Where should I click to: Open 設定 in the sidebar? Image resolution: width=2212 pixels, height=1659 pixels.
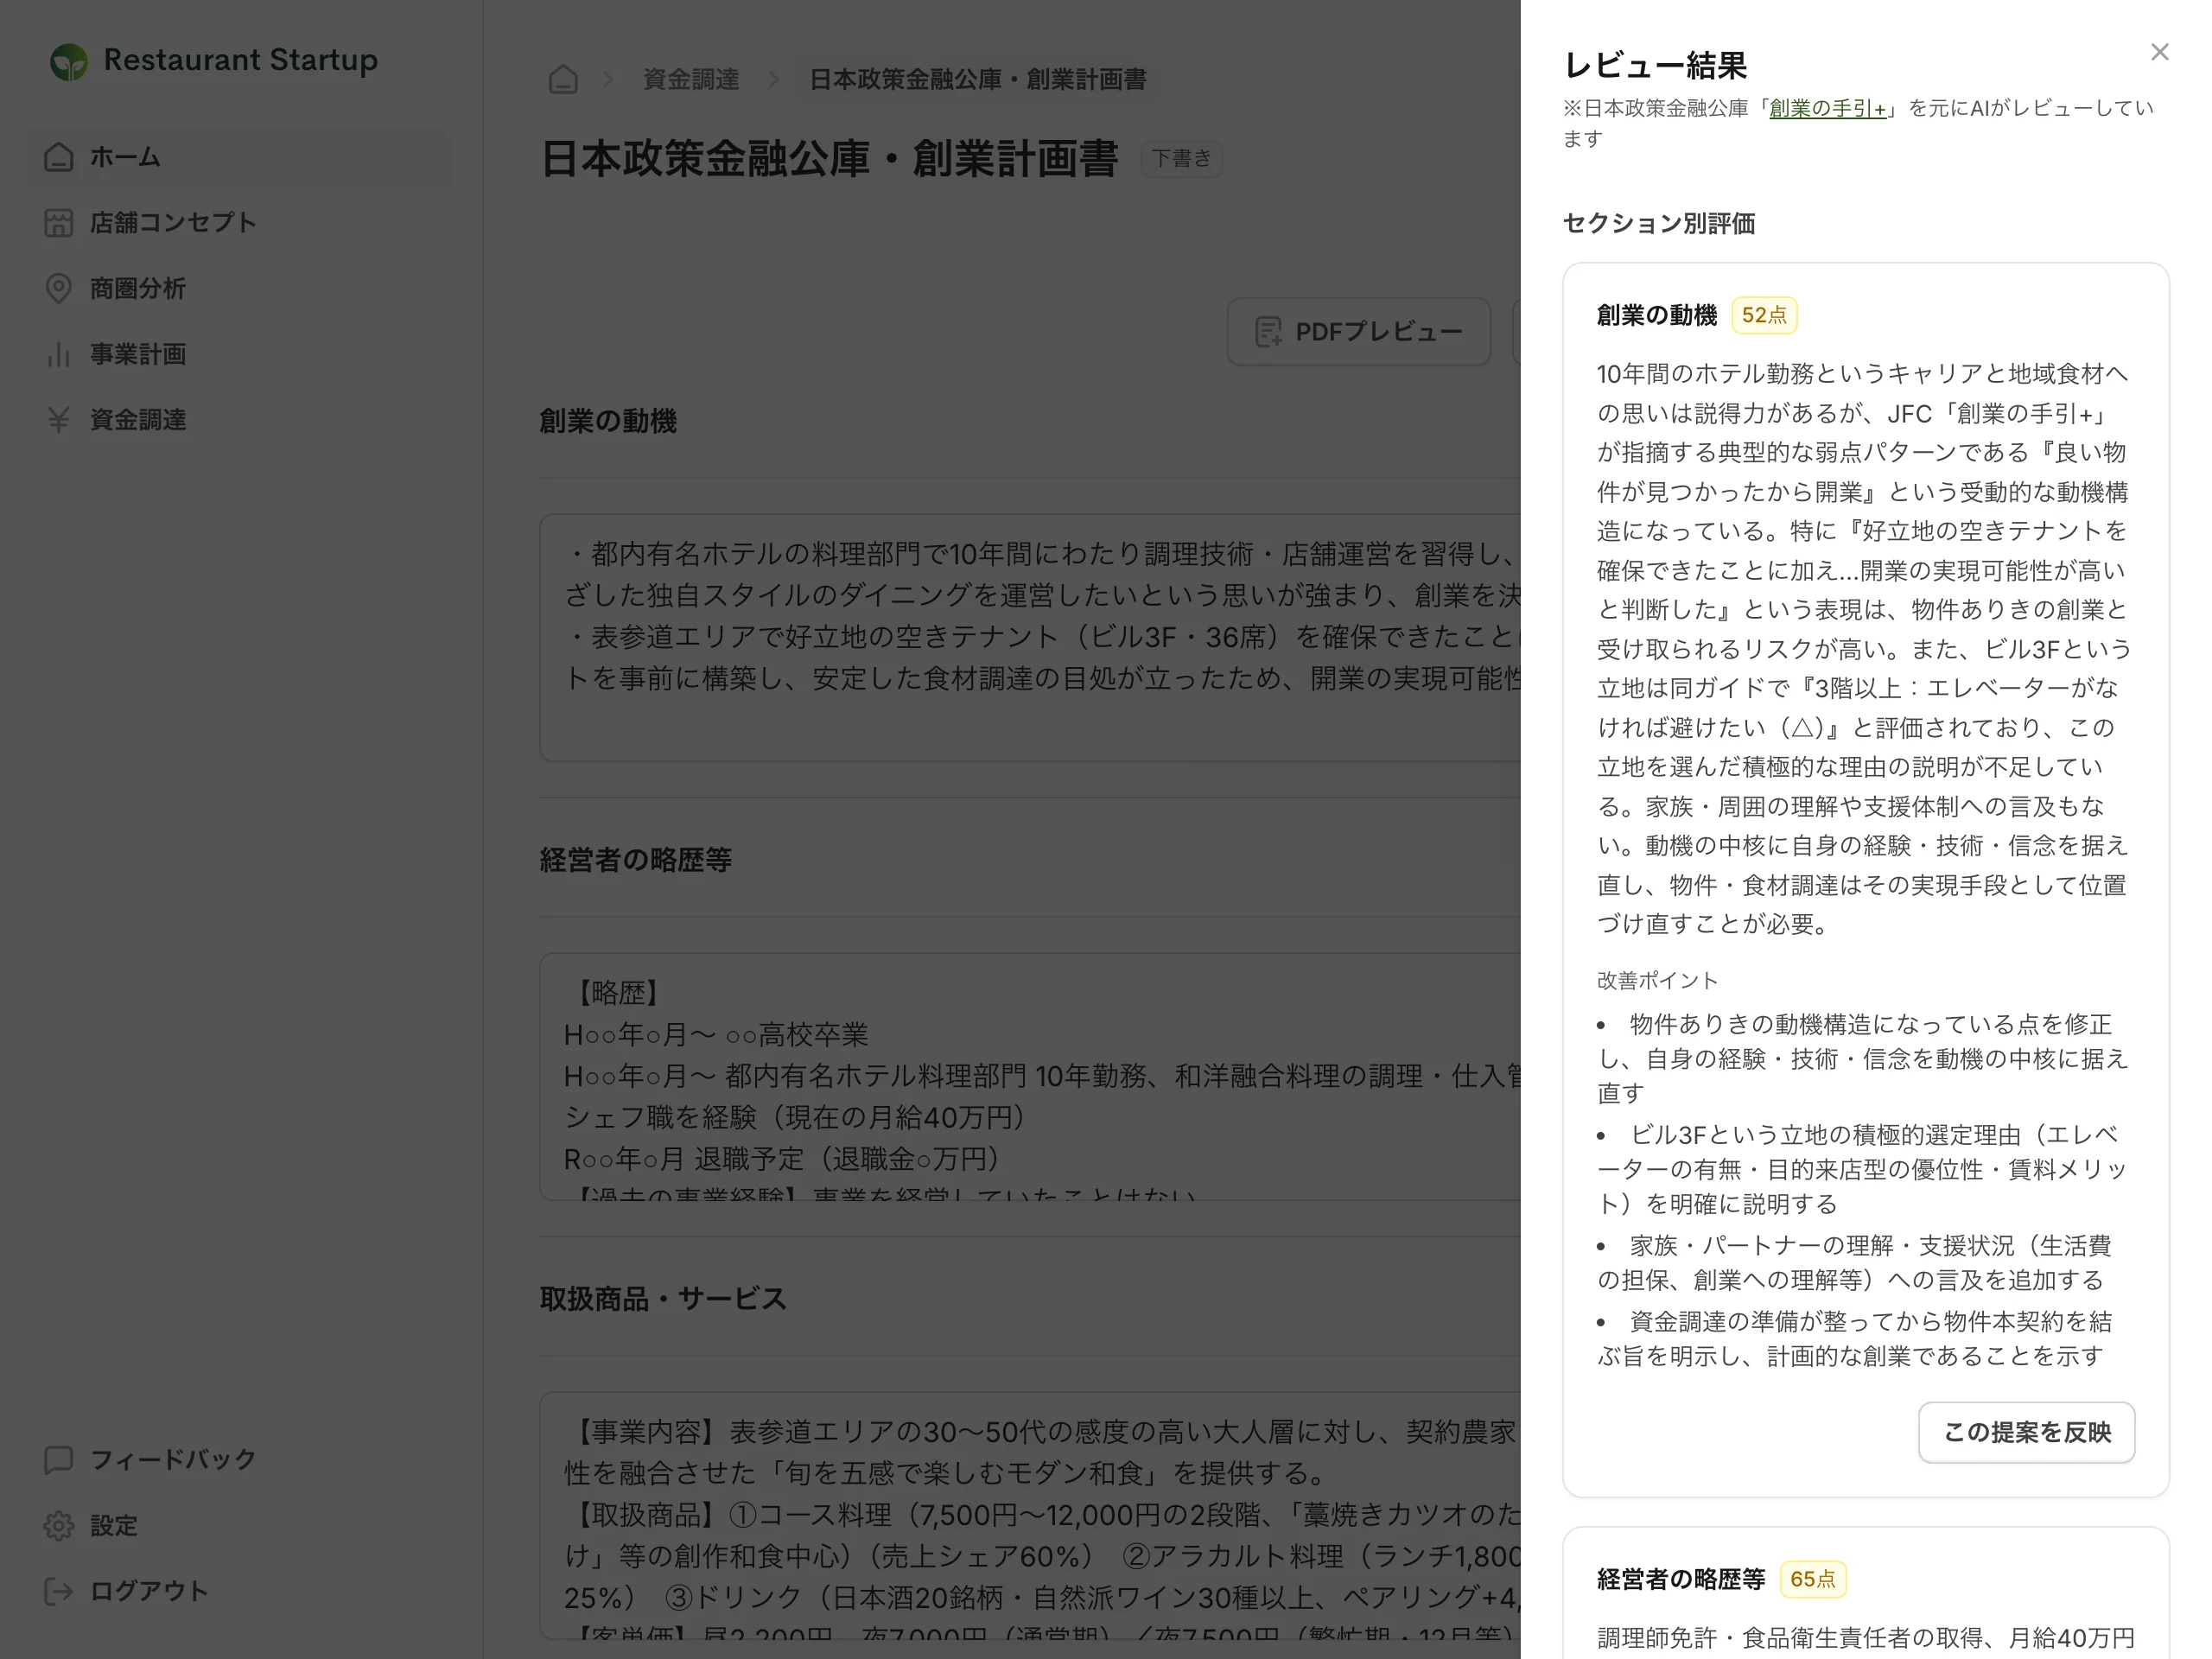click(x=241, y=1525)
